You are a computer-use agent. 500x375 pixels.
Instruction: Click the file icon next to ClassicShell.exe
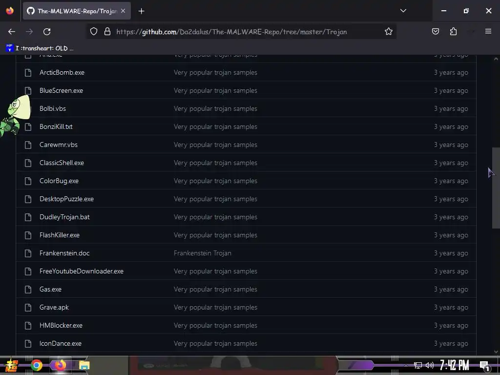(x=28, y=163)
